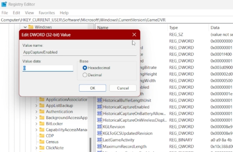The height and width of the screenshot is (152, 233).
Task: Collapse the Windows tree node
Action: pyautogui.click(x=25, y=27)
